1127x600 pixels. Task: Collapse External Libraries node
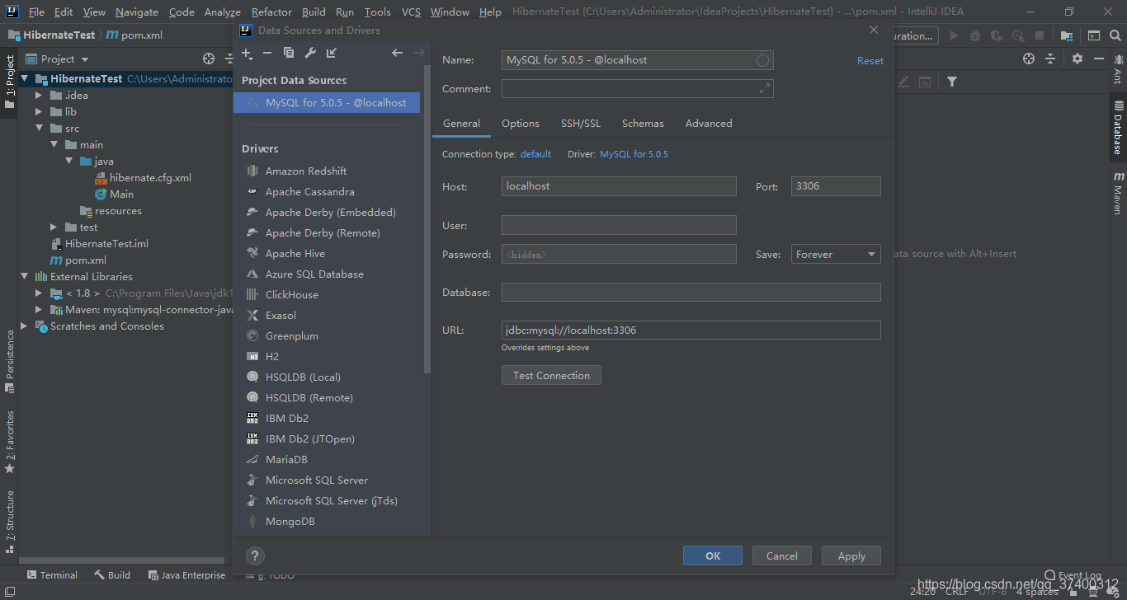[24, 277]
